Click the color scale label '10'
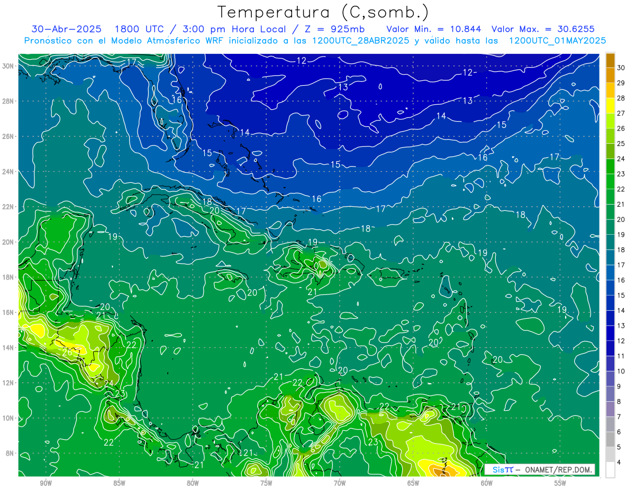The height and width of the screenshot is (490, 635). click(621, 371)
